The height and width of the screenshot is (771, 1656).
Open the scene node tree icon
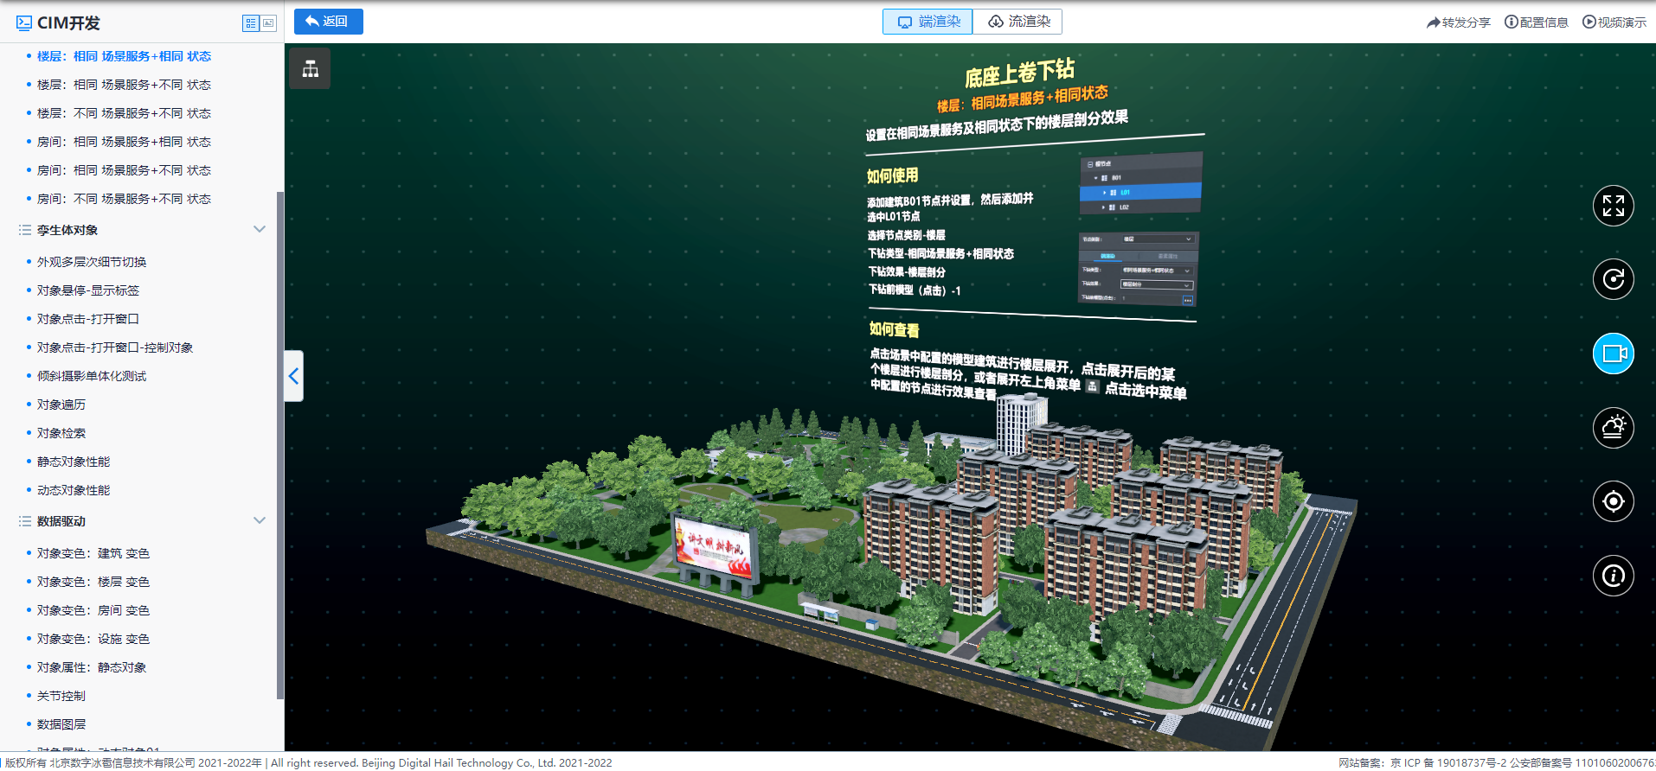click(x=310, y=69)
